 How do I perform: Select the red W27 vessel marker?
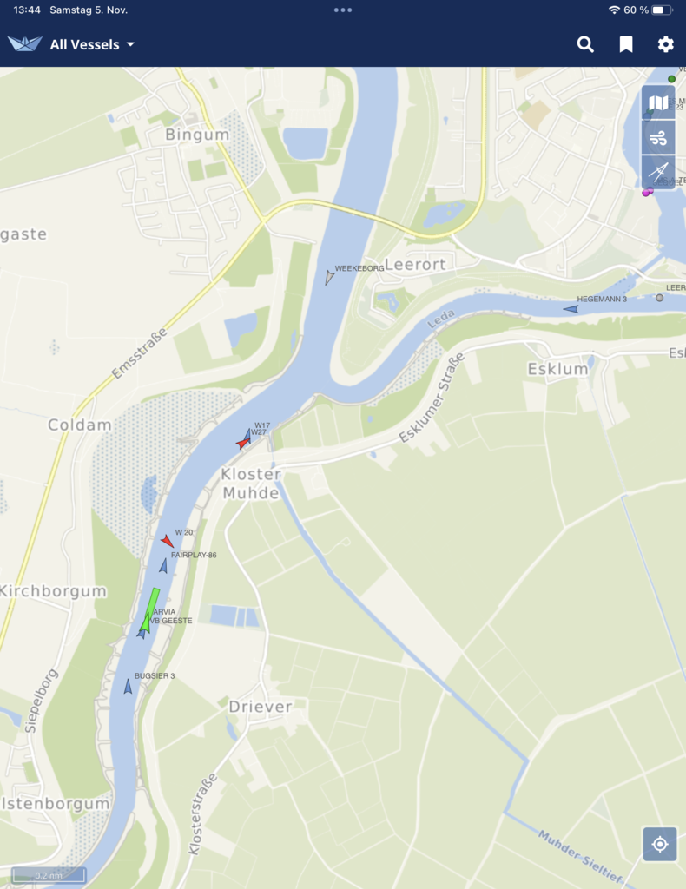[x=242, y=443]
